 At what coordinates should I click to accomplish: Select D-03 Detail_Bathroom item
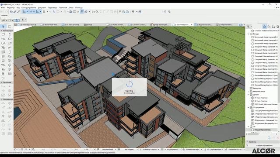tap(266, 104)
